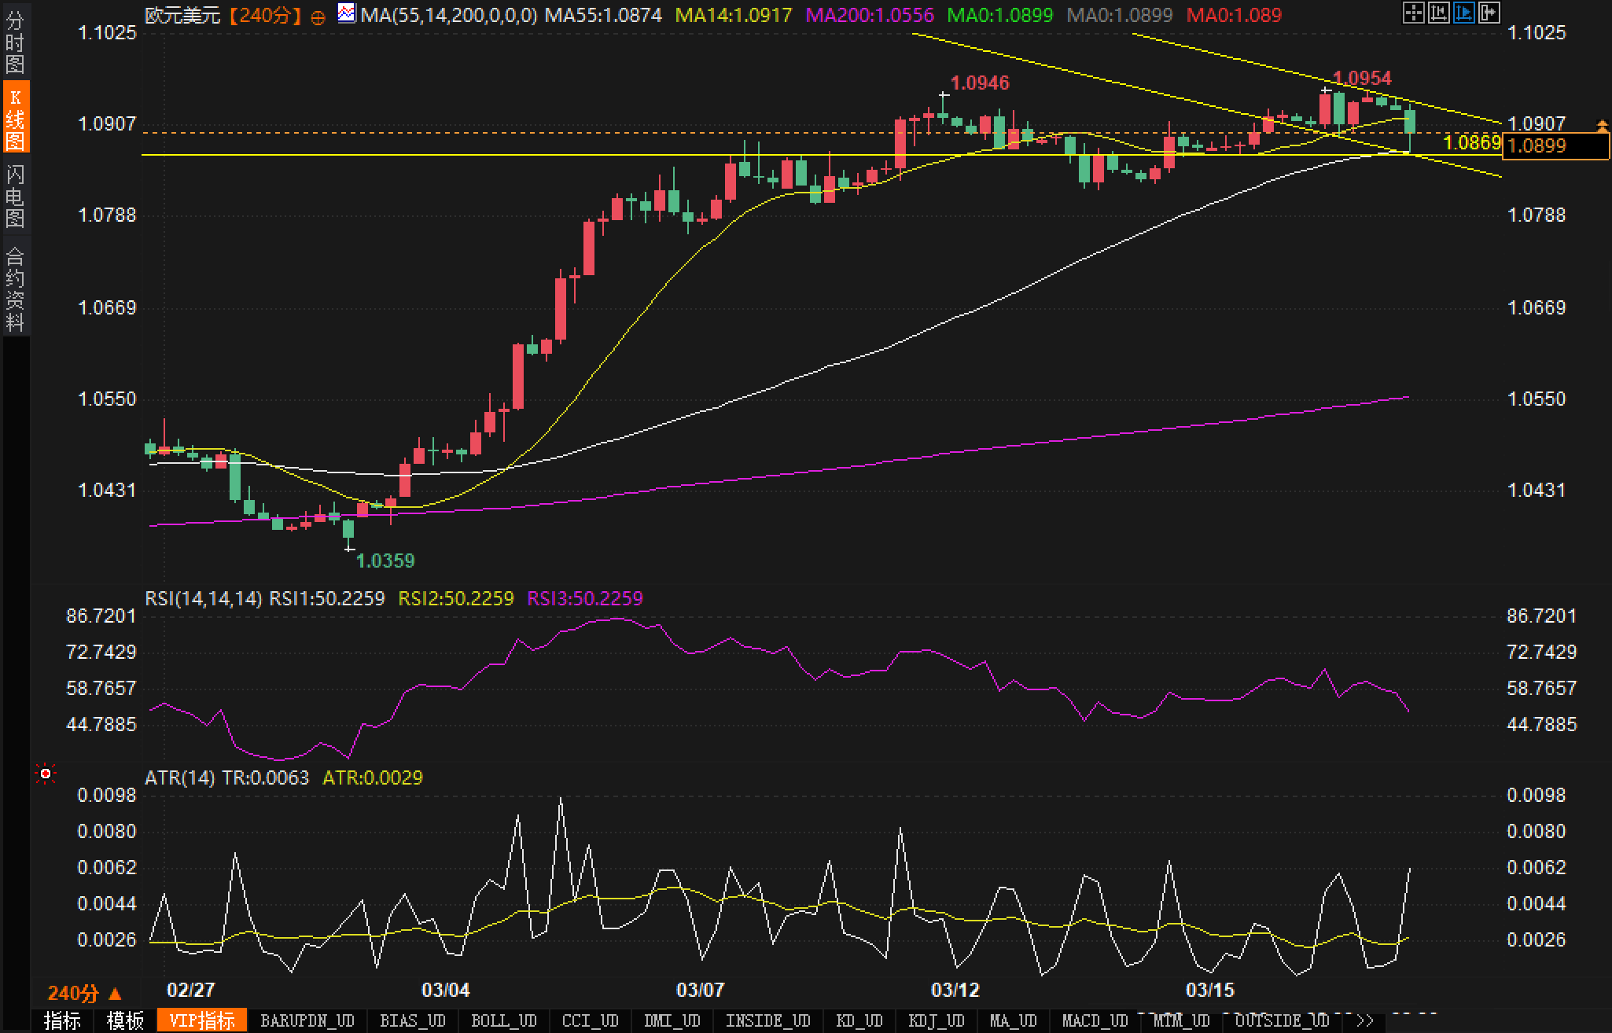Click the 1.0954 high price marker

click(1363, 78)
